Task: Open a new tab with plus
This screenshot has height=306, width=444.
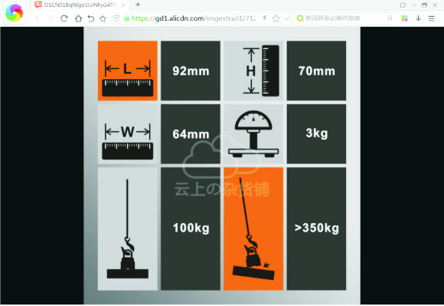Action: coord(138,5)
